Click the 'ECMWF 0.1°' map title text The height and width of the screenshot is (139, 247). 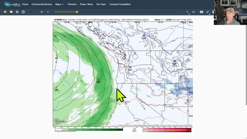click(x=61, y=20)
